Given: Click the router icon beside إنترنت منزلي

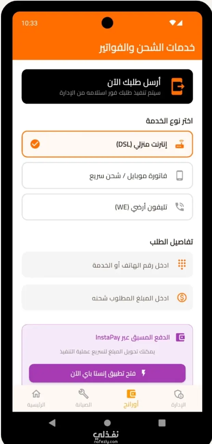Looking at the screenshot, I should [x=180, y=144].
